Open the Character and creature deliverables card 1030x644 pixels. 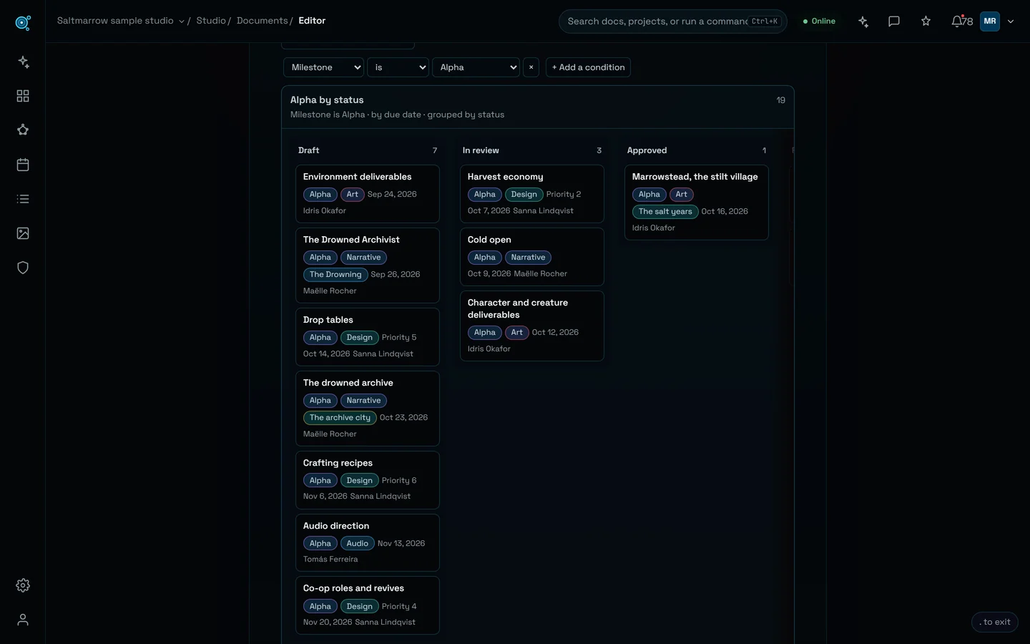532,326
